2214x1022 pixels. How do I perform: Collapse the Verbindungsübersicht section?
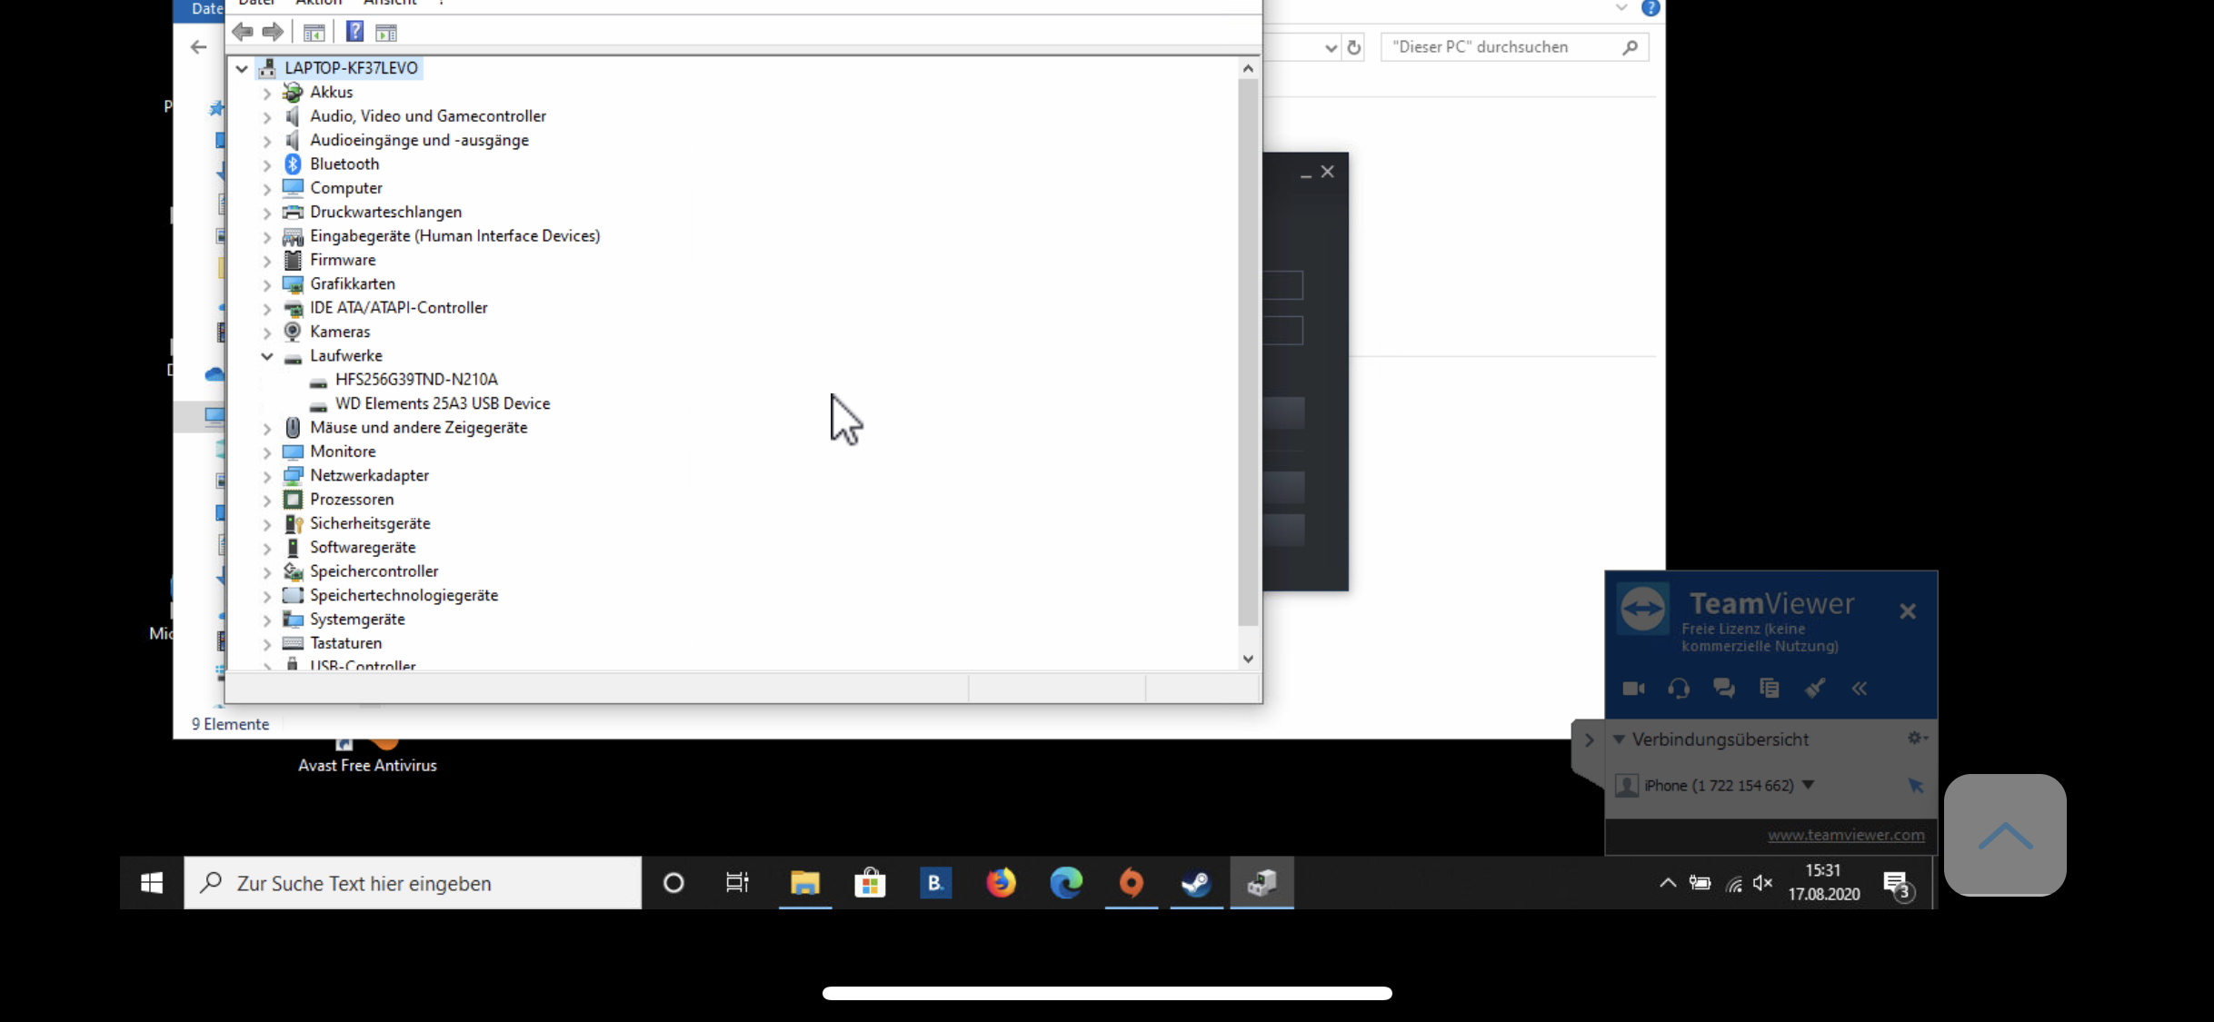coord(1619,739)
